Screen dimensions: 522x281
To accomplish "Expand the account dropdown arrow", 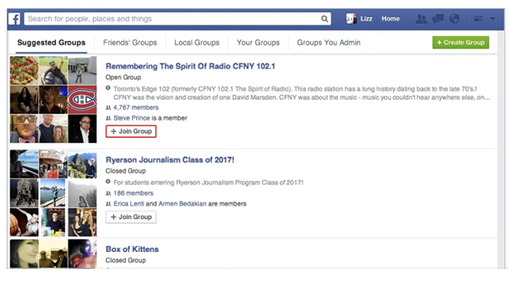I will (x=492, y=19).
